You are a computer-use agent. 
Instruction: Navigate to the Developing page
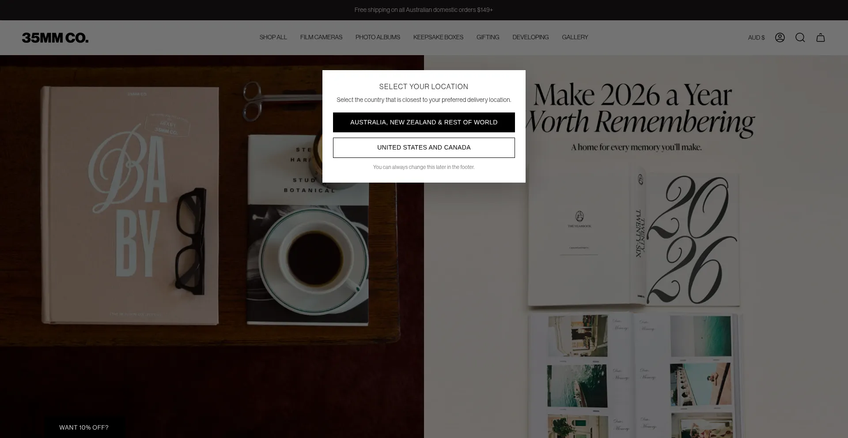(x=530, y=37)
